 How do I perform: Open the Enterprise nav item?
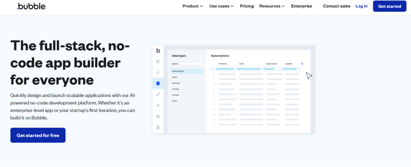(x=301, y=6)
